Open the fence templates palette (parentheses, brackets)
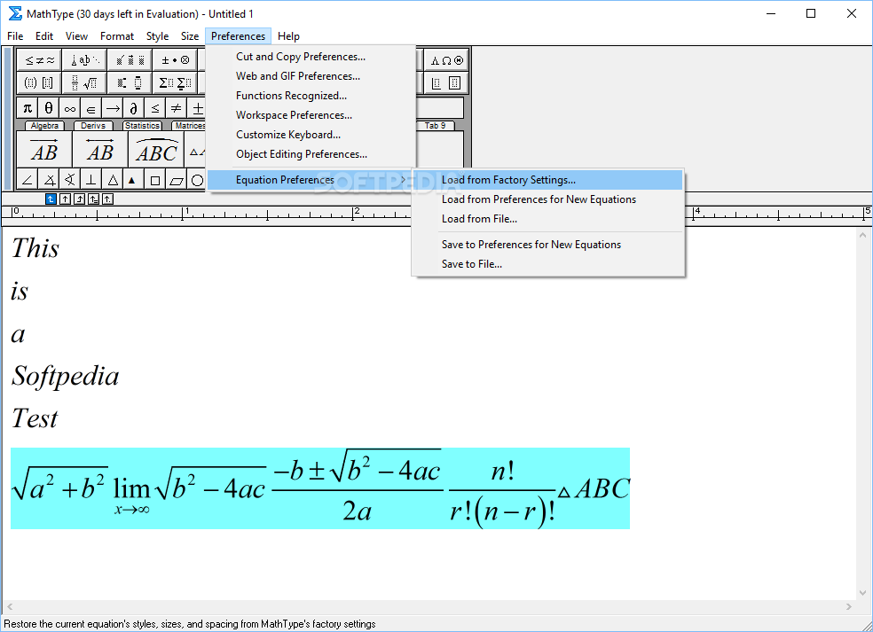Image resolution: width=873 pixels, height=632 pixels. [x=39, y=83]
